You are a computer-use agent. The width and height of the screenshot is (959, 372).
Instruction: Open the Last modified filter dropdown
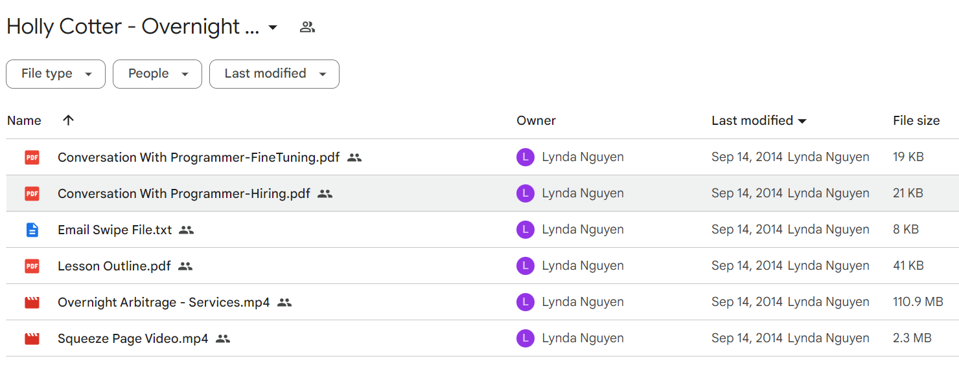tap(274, 74)
